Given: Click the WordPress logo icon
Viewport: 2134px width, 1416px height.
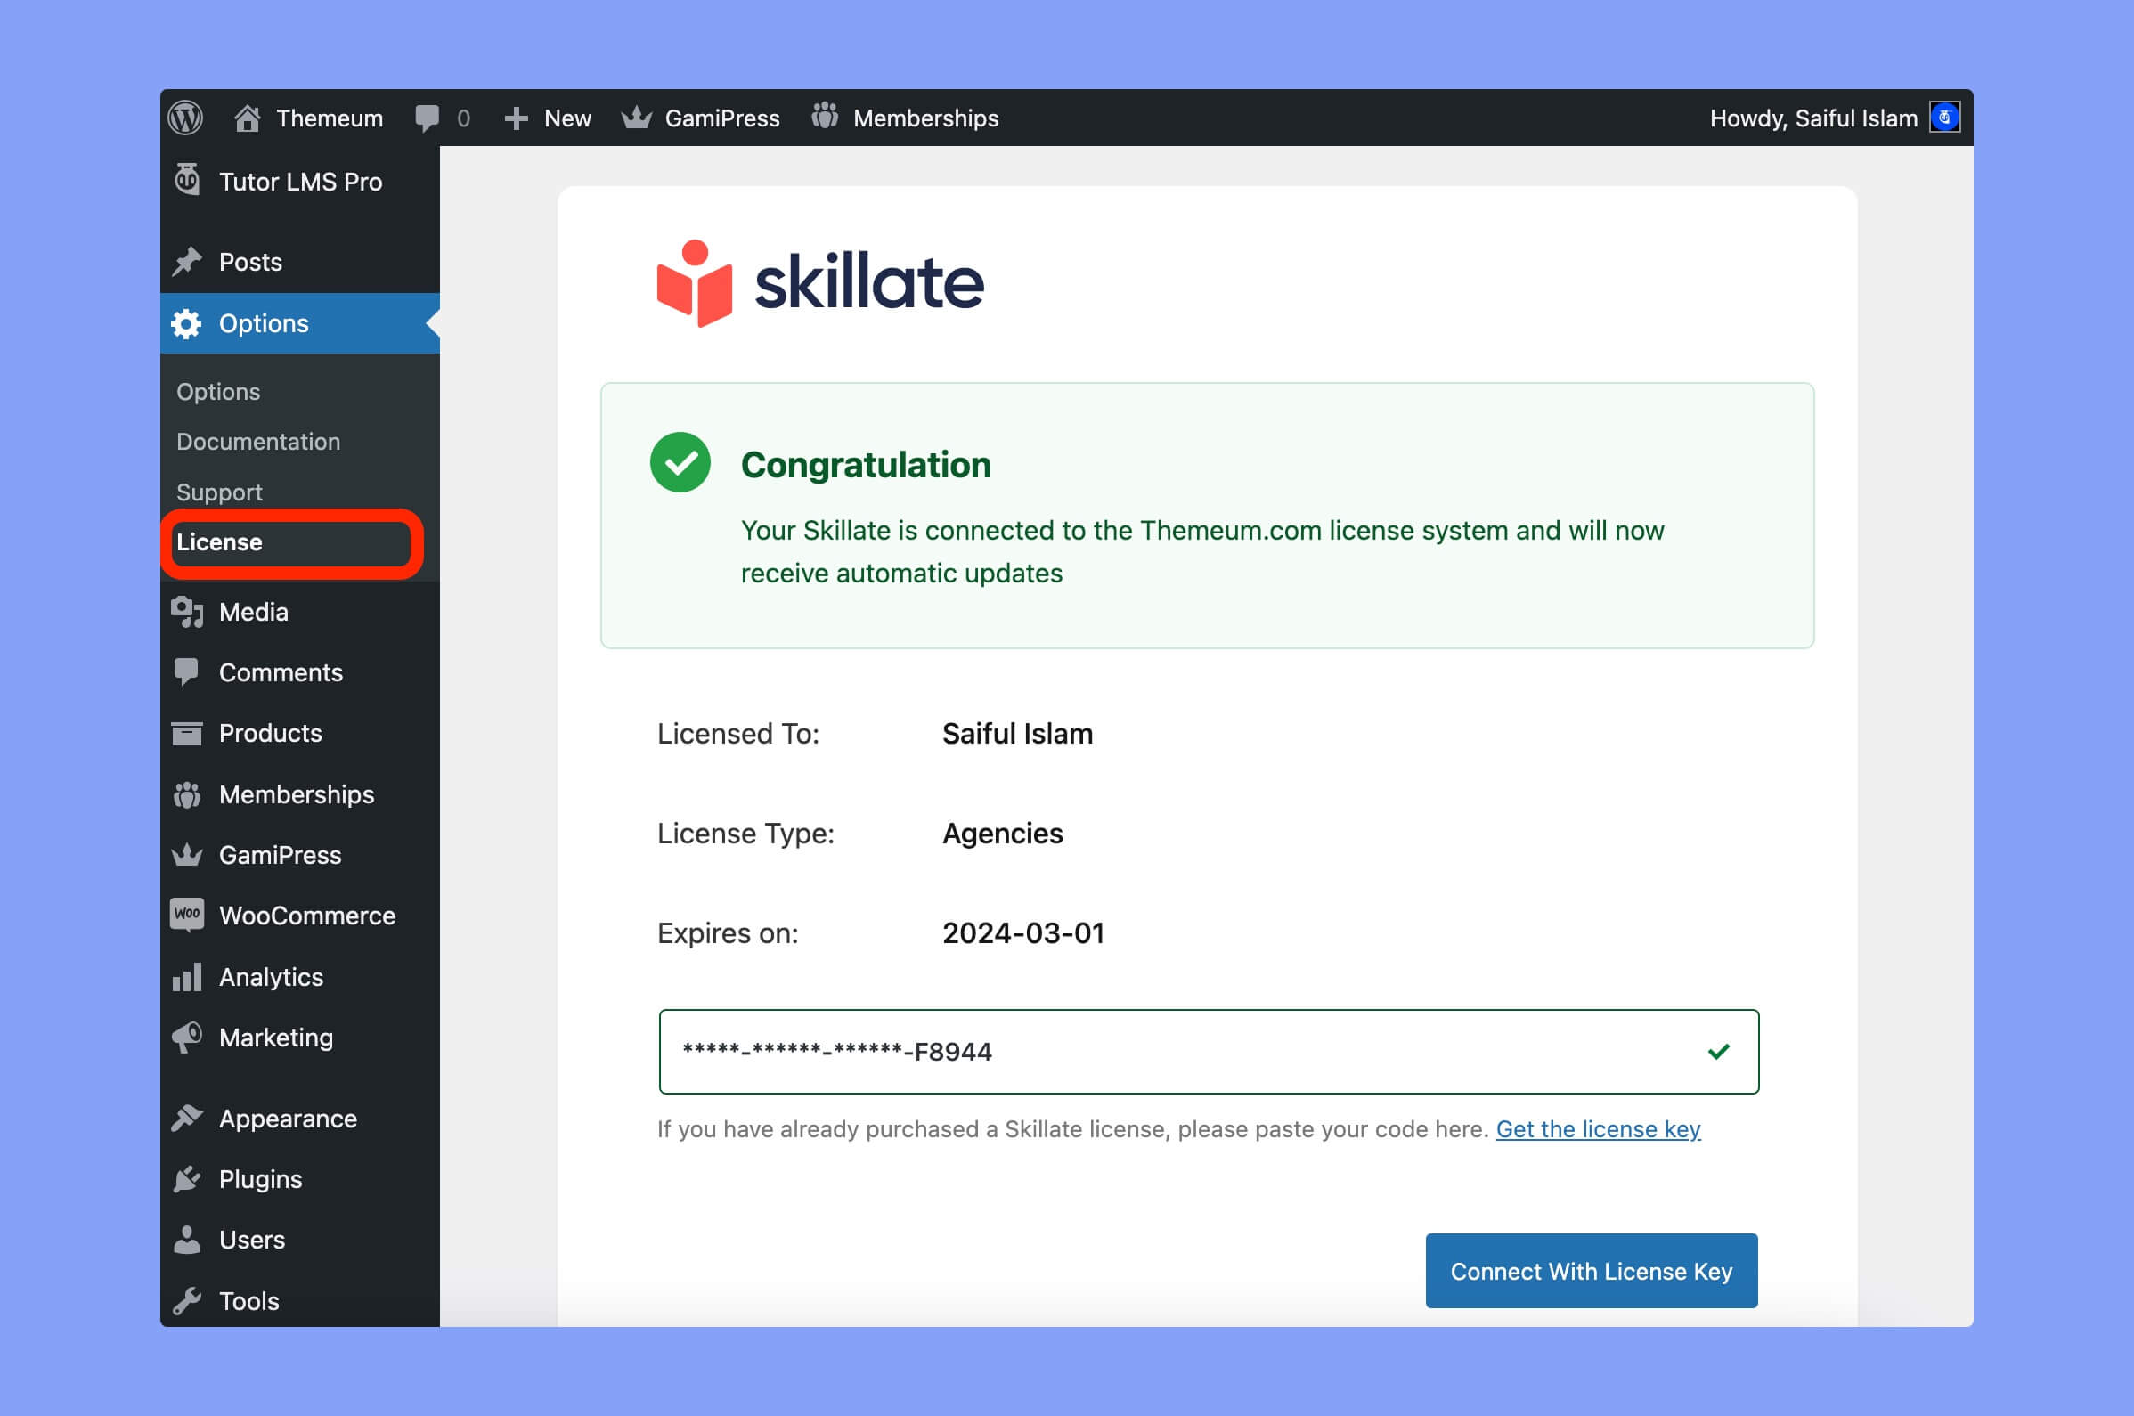Looking at the screenshot, I should click(x=185, y=118).
